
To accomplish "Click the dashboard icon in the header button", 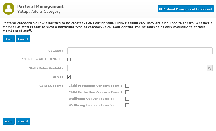I will tap(160, 9).
